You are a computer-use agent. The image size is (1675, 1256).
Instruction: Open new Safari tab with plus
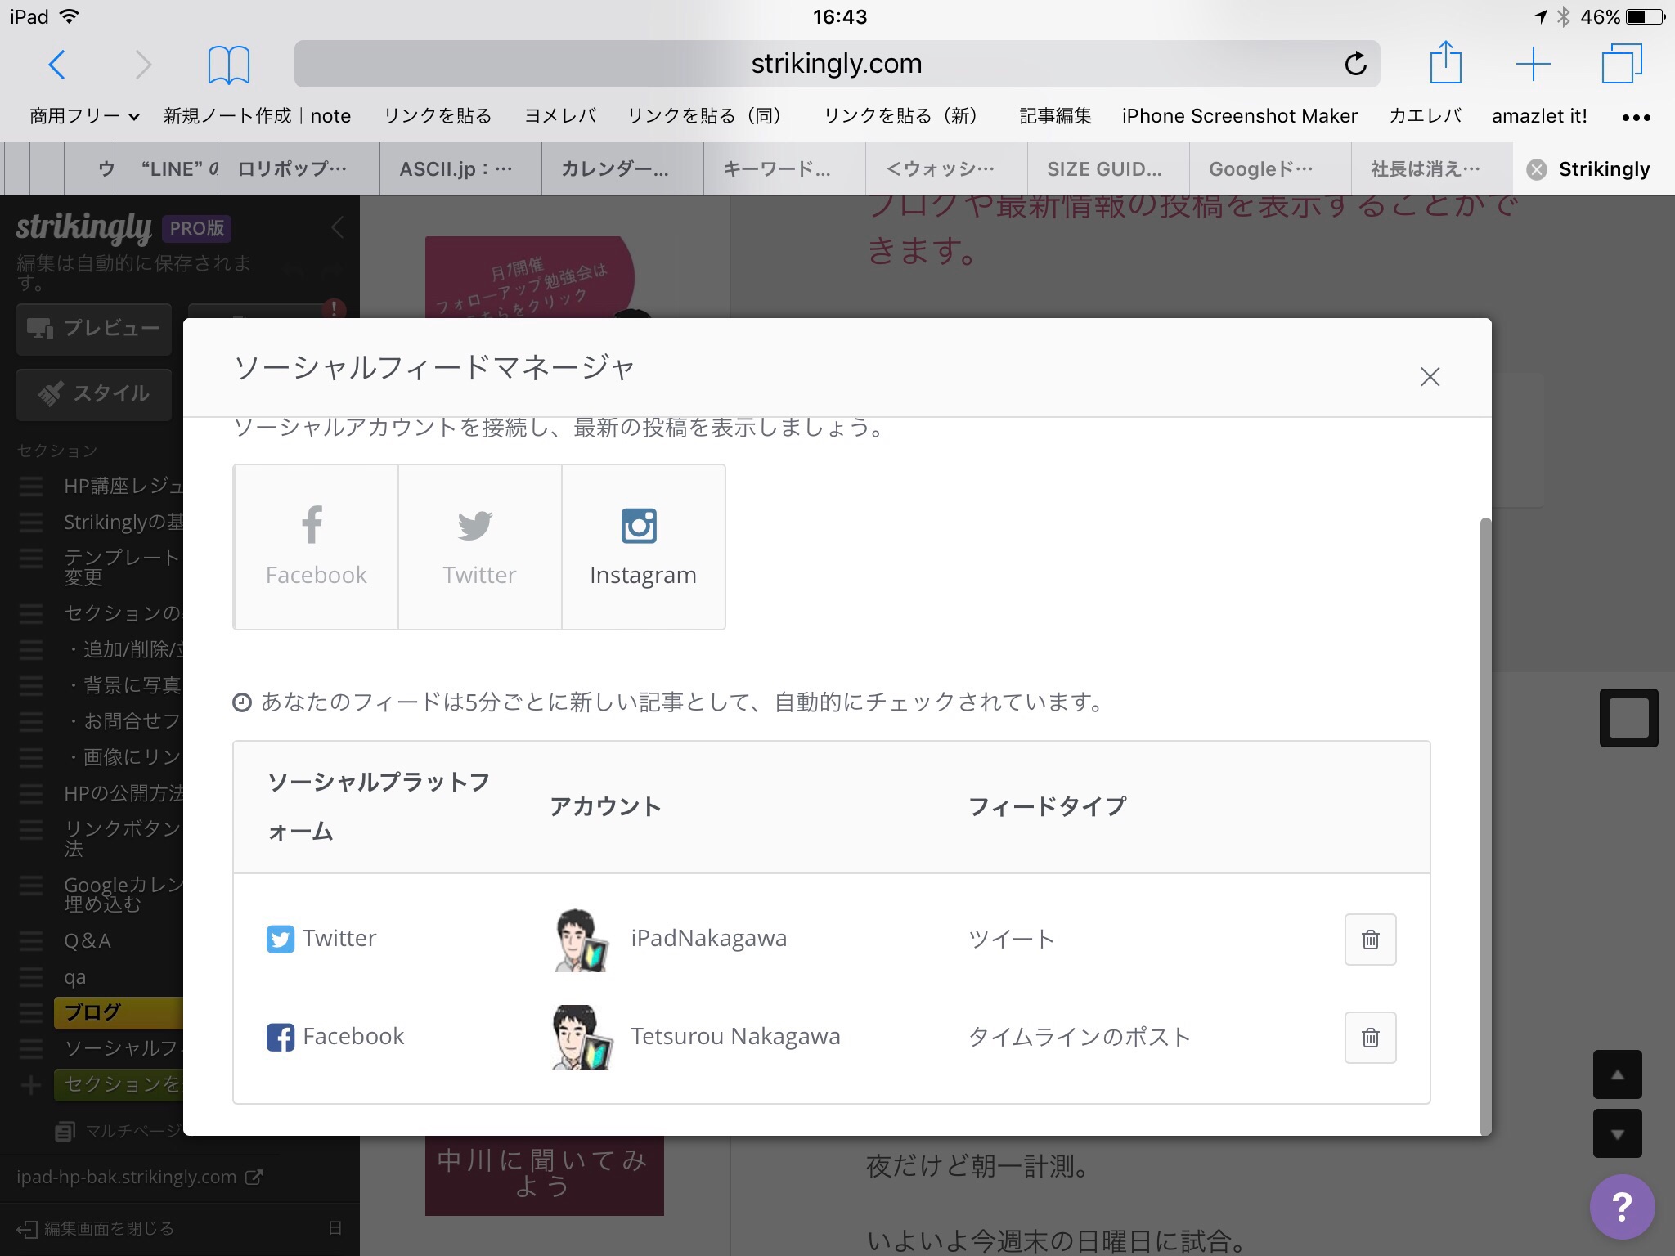click(1534, 64)
